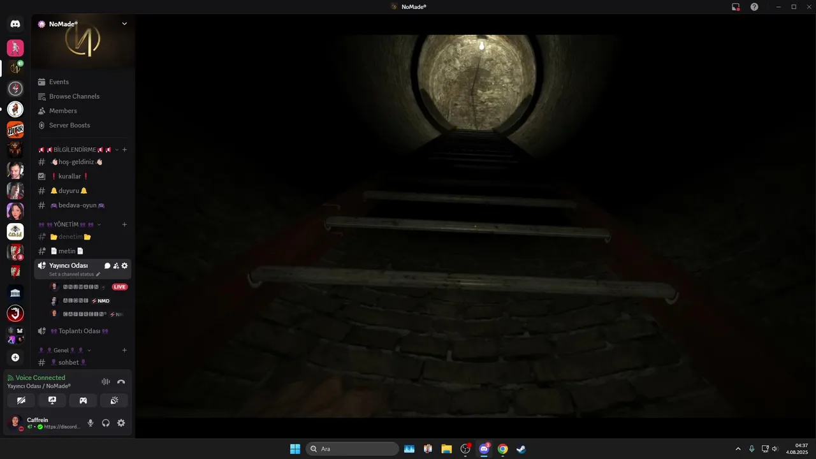Open the orange DJRR server
The height and width of the screenshot is (459, 816).
click(15, 129)
